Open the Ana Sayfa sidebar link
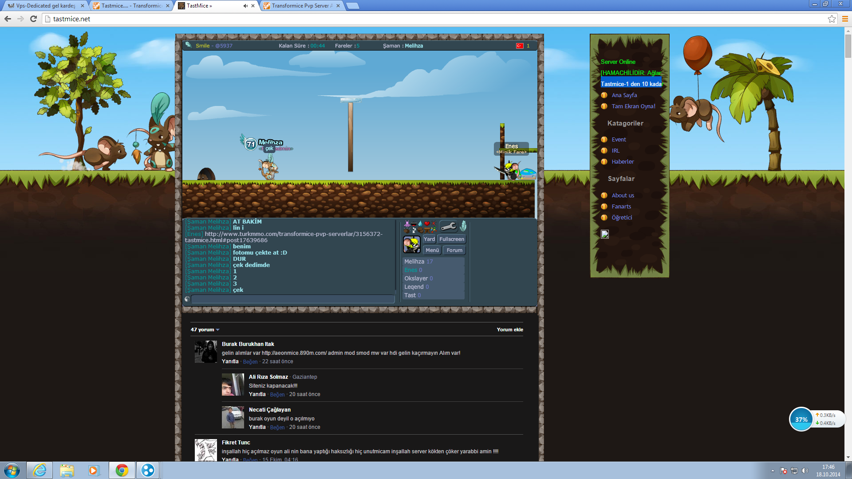 point(624,95)
